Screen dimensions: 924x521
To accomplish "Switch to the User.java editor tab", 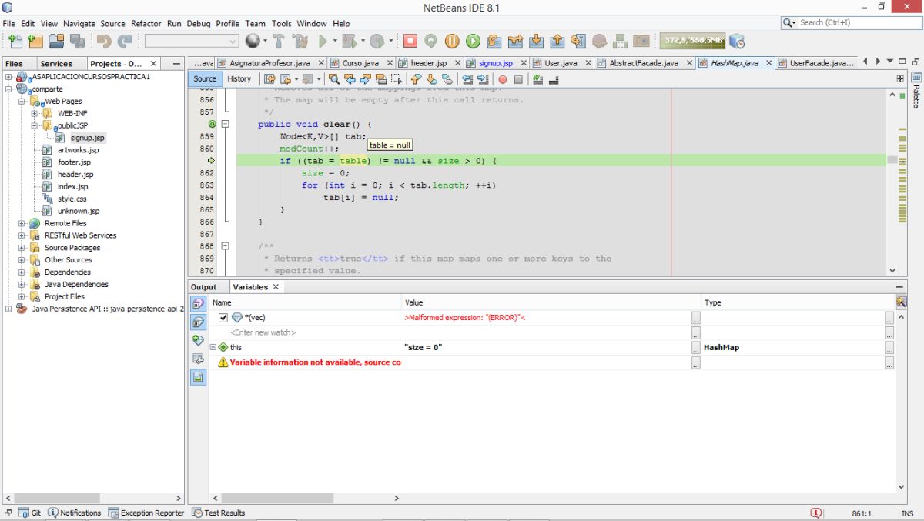I will pos(560,63).
